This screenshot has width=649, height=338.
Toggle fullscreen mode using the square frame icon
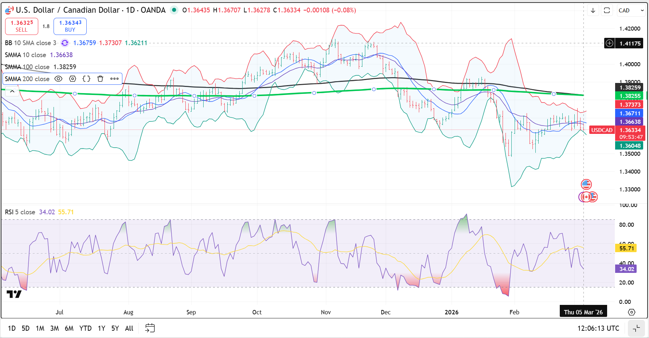607,11
